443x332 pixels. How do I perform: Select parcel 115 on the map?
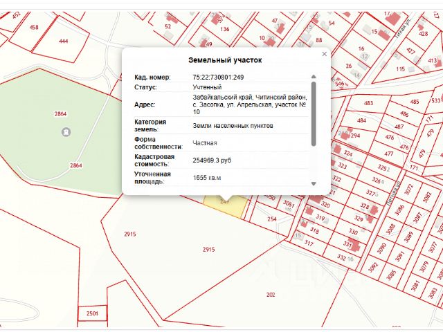(400, 69)
